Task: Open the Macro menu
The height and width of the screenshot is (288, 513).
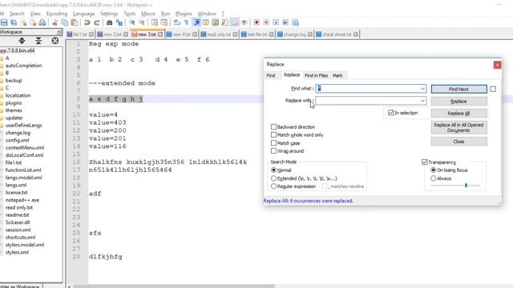Action: click(147, 14)
